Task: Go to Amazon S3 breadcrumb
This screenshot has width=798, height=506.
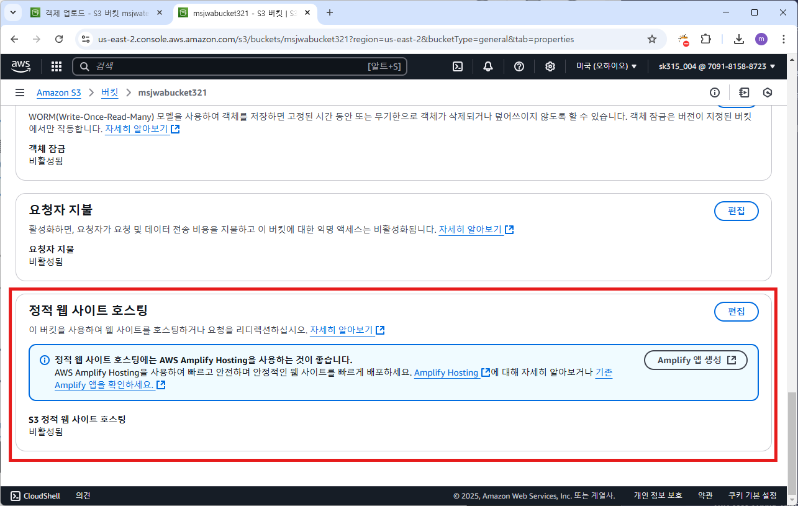Action: (59, 93)
